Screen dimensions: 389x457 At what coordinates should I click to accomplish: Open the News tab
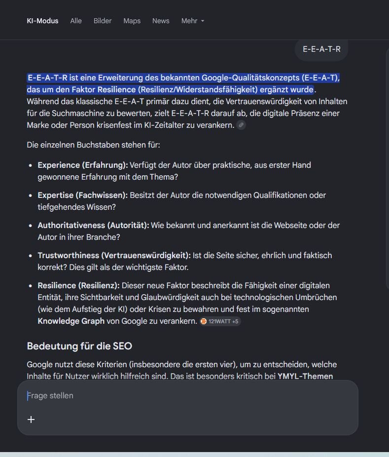[161, 21]
